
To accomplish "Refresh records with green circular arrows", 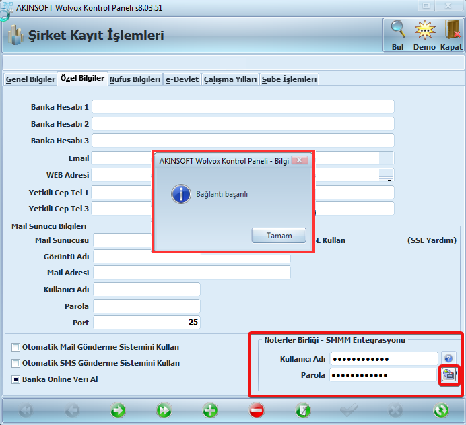I will point(441,410).
